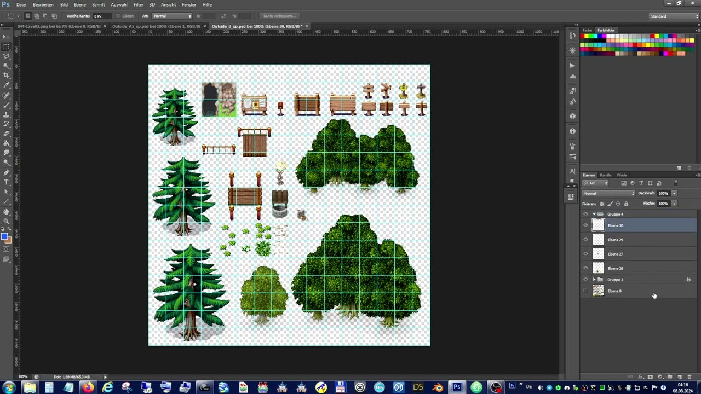The image size is (701, 394).
Task: Hide the Ebene 29 layer
Action: 585,240
